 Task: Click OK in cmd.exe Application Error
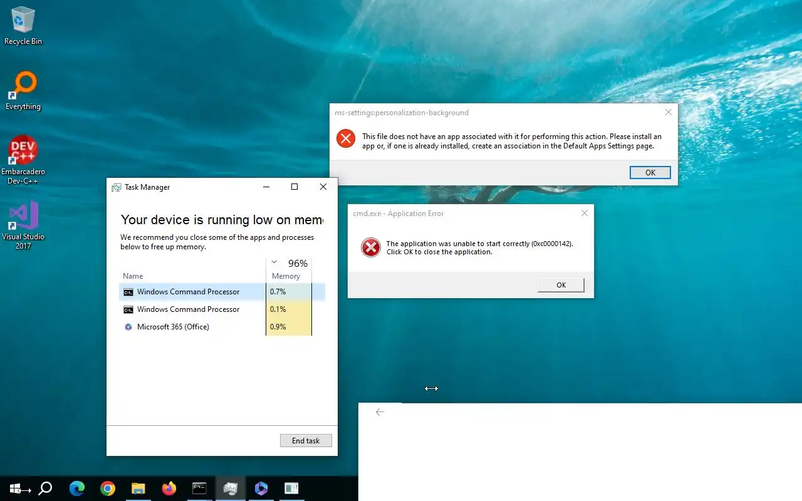[x=561, y=285]
